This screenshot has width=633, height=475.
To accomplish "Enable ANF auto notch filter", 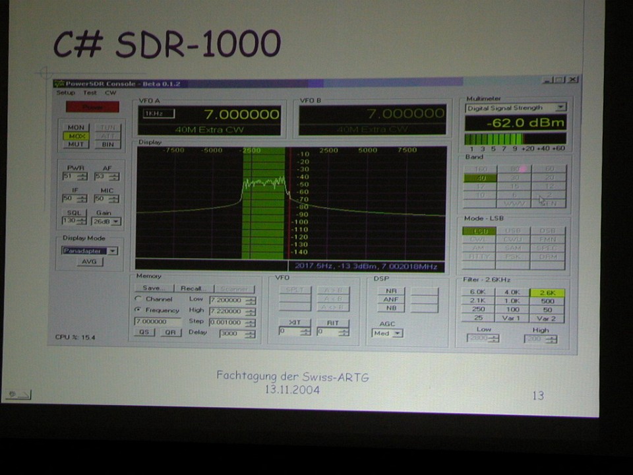I will pyautogui.click(x=391, y=300).
